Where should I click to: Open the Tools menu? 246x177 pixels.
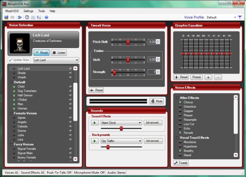pos(41,11)
